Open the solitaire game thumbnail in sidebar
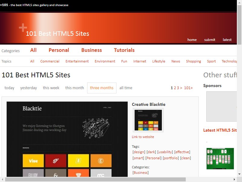The height and width of the screenshot is (182, 242). coord(220,158)
